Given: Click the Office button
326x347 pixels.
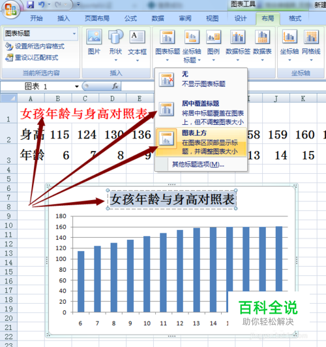Looking at the screenshot, I should pyautogui.click(x=10, y=9).
